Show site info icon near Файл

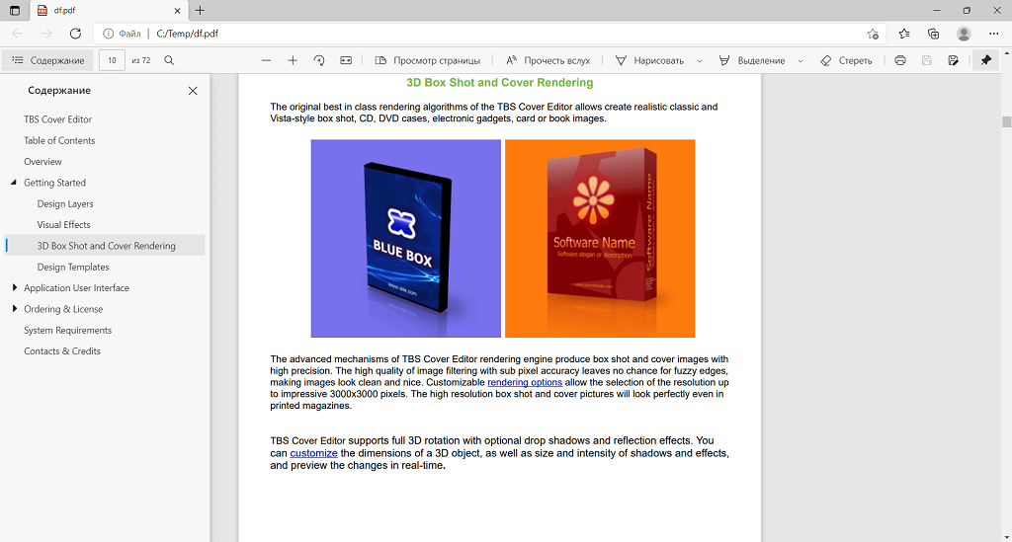tap(108, 34)
